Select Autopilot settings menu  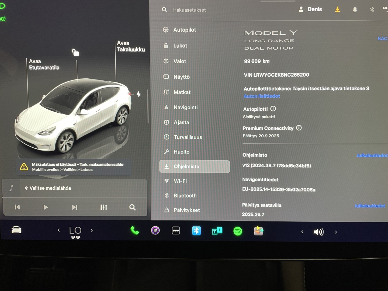(185, 30)
